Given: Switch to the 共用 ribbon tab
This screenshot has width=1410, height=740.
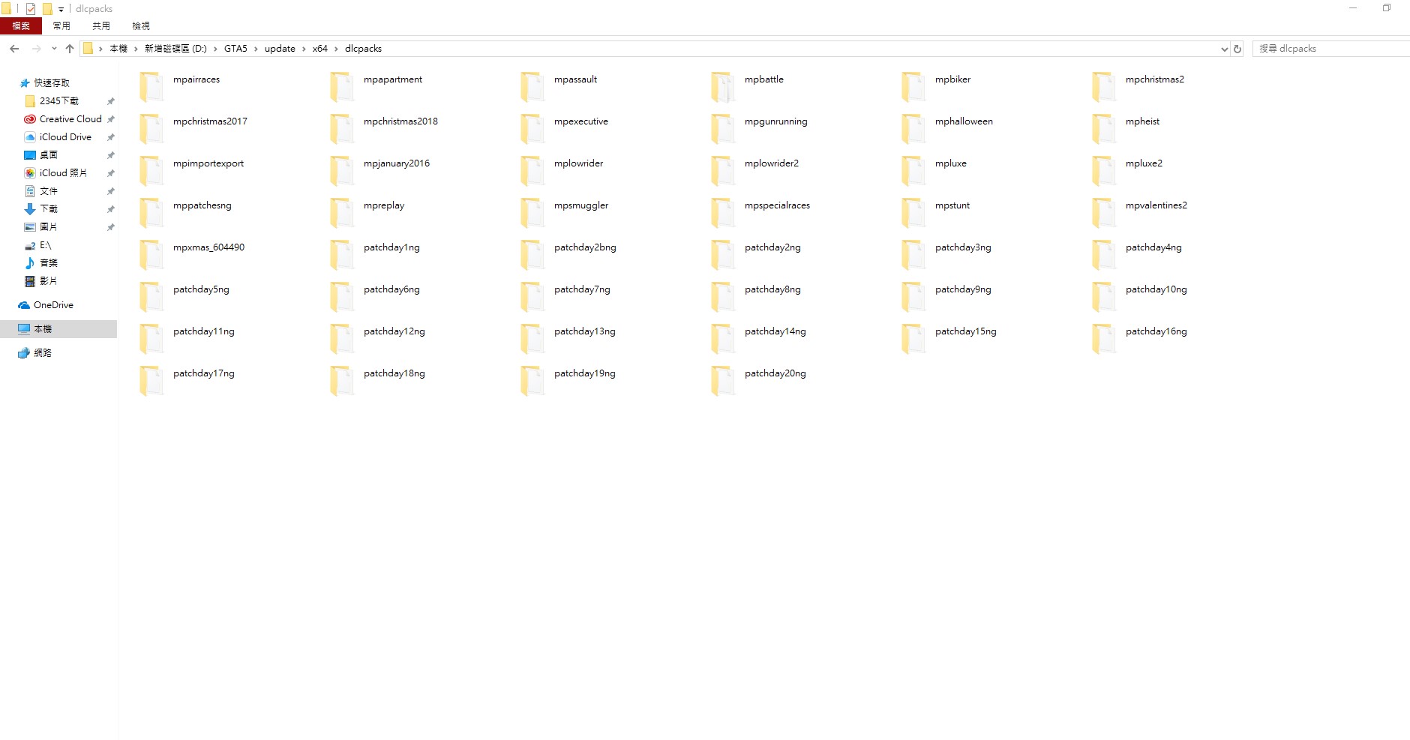Looking at the screenshot, I should coord(101,26).
